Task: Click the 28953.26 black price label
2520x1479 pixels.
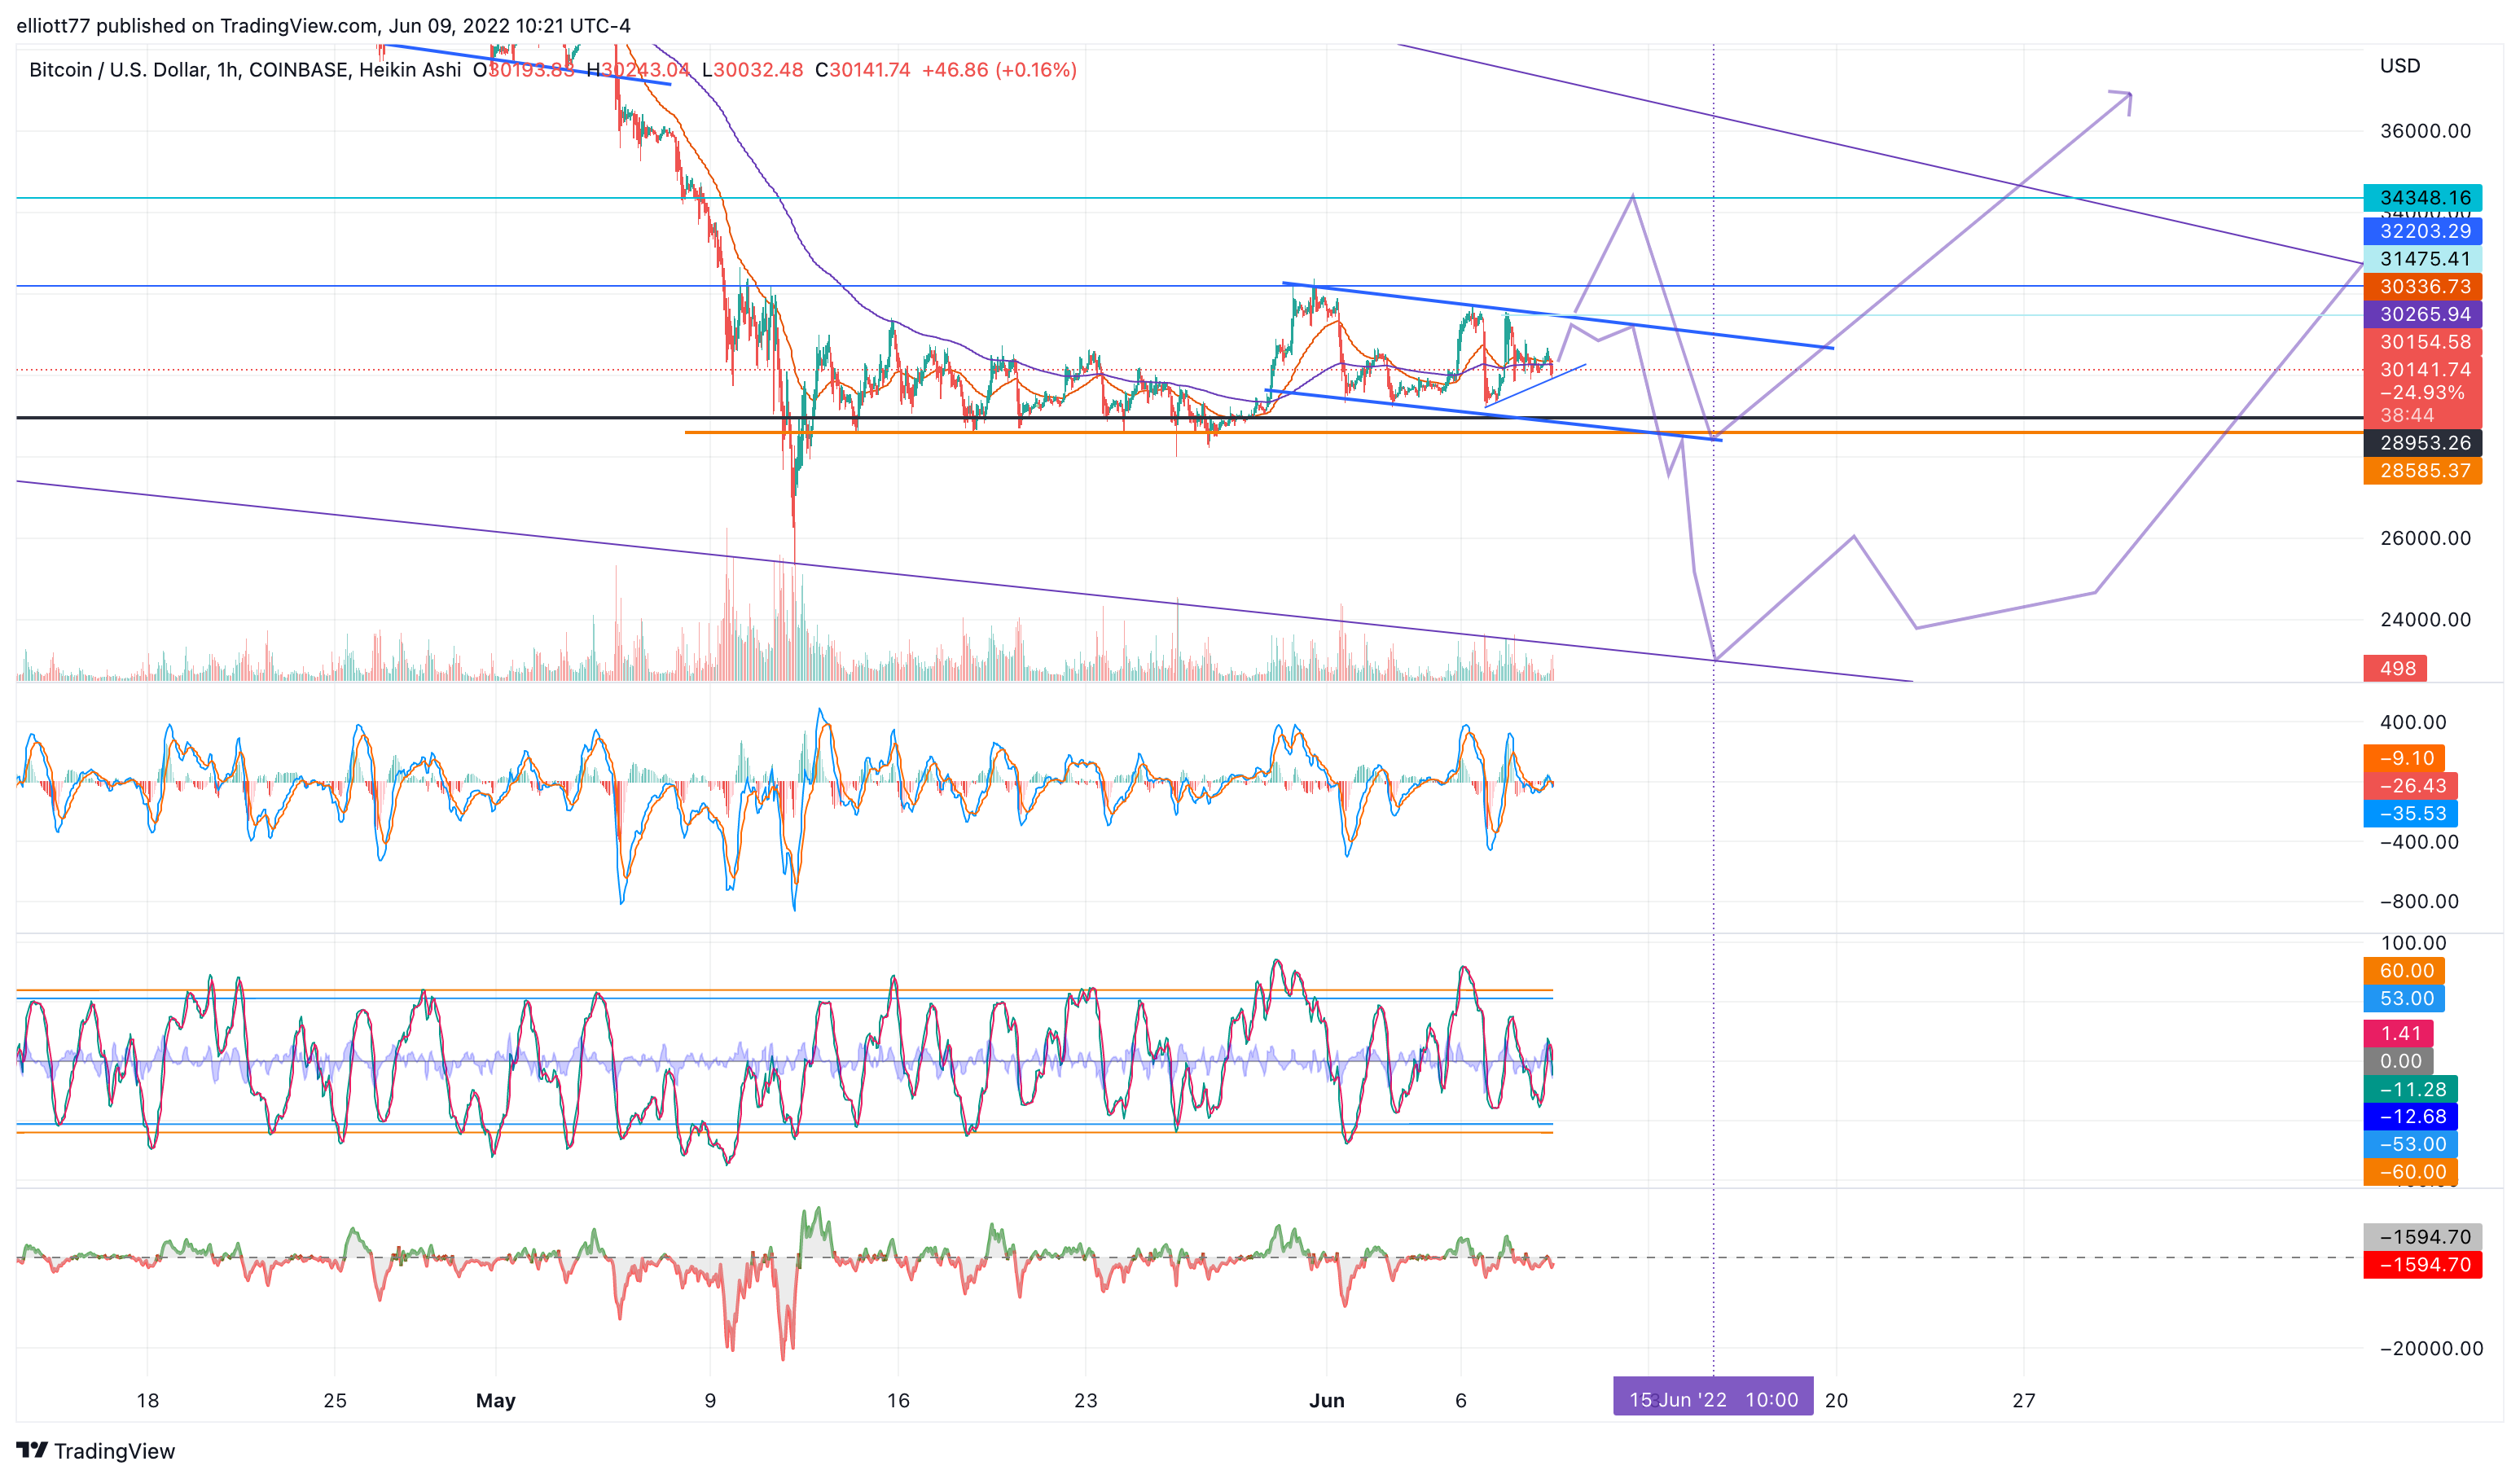Action: [x=2422, y=443]
